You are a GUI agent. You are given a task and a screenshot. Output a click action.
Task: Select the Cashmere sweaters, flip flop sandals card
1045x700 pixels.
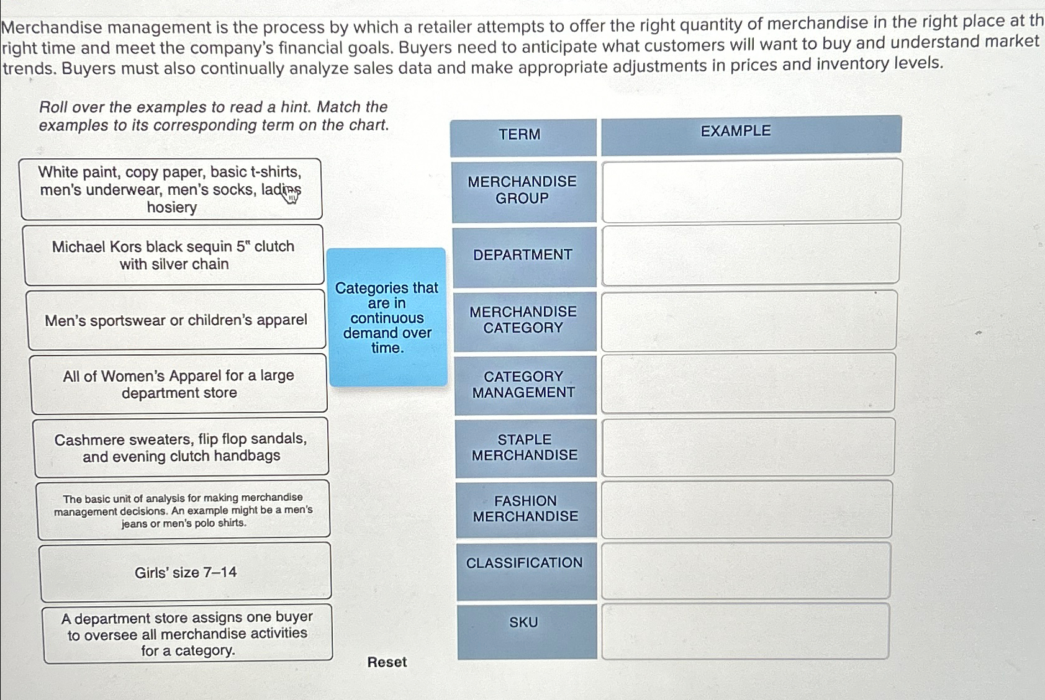tap(181, 447)
